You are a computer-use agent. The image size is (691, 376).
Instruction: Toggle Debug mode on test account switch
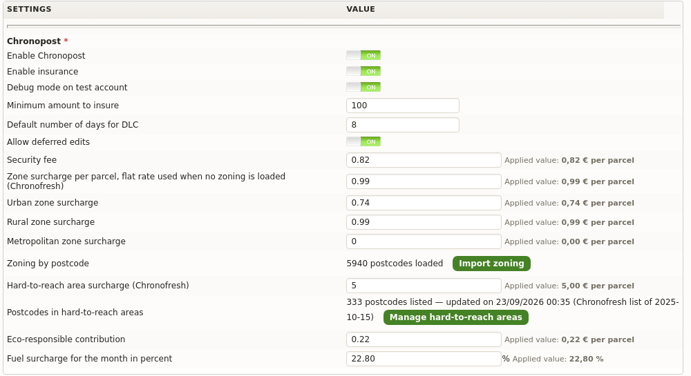tap(363, 87)
